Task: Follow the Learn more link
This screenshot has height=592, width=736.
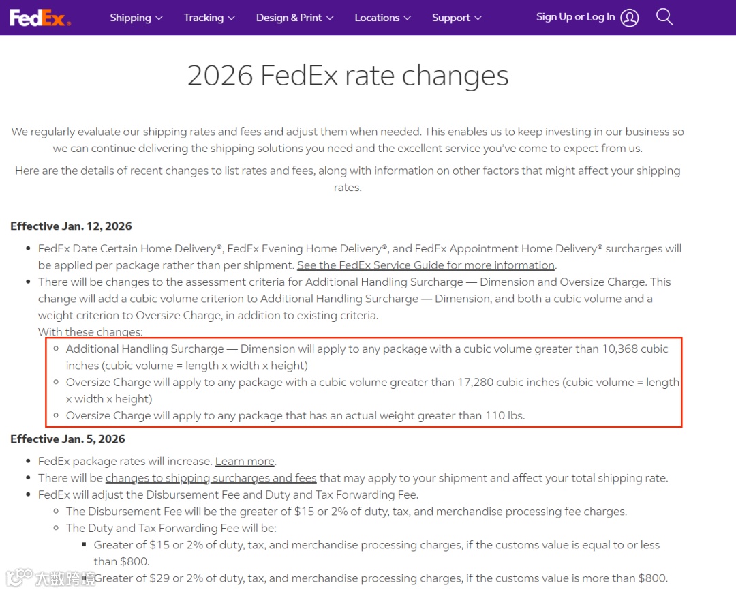Action: (x=245, y=462)
